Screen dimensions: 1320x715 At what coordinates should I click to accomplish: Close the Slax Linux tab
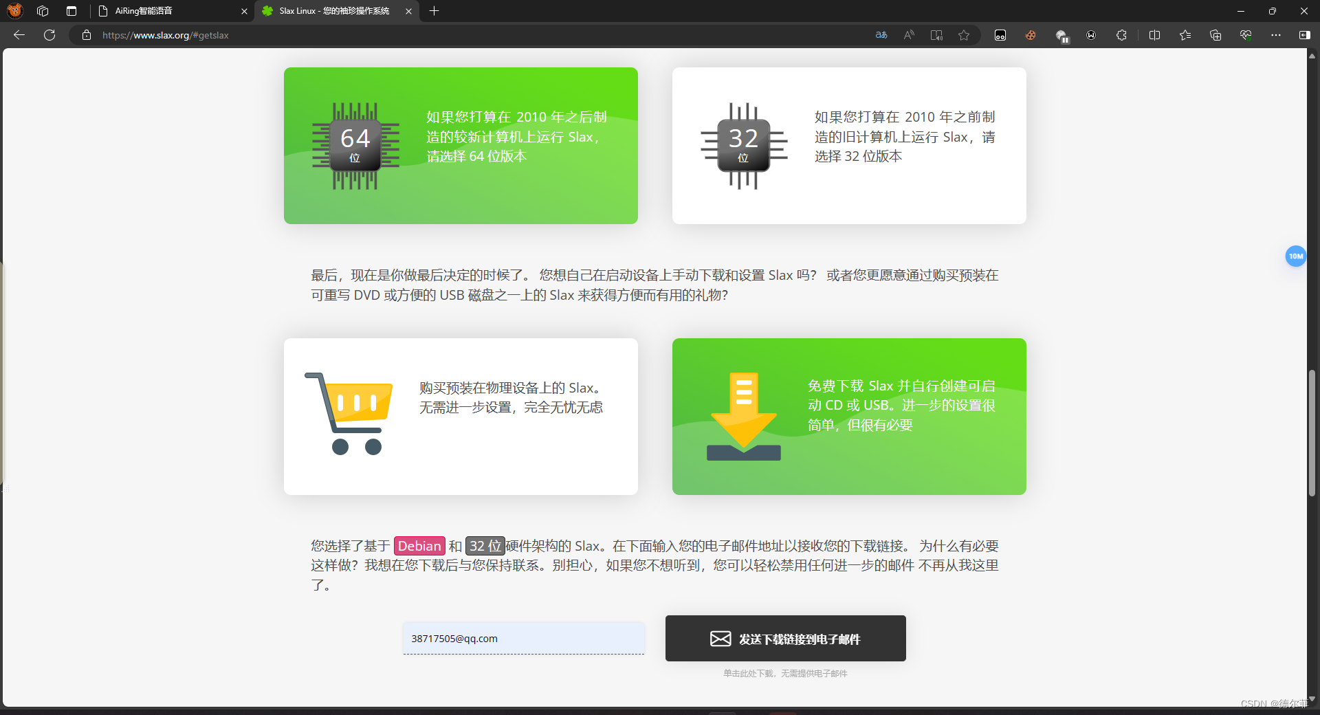coord(408,11)
